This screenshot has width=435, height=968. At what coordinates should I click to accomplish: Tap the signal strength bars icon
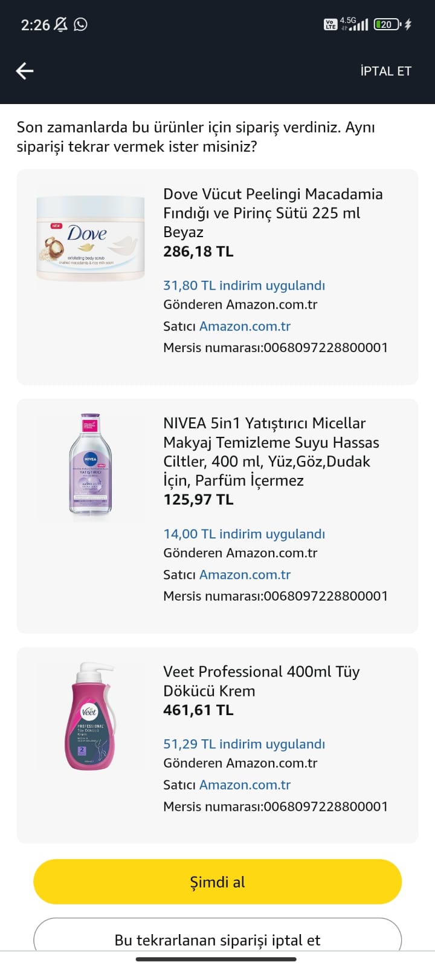tap(360, 25)
